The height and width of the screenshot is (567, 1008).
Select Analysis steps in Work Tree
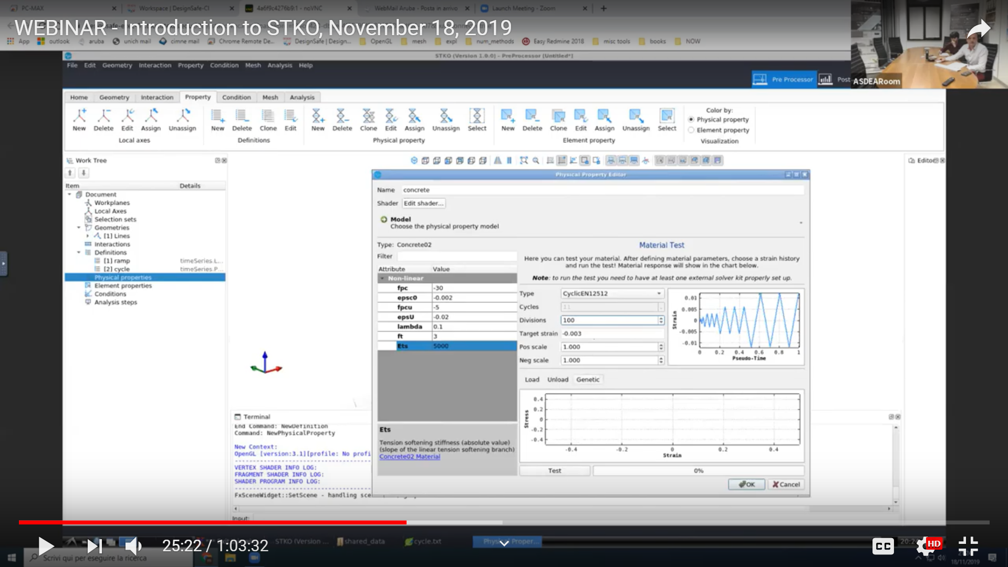click(x=116, y=303)
